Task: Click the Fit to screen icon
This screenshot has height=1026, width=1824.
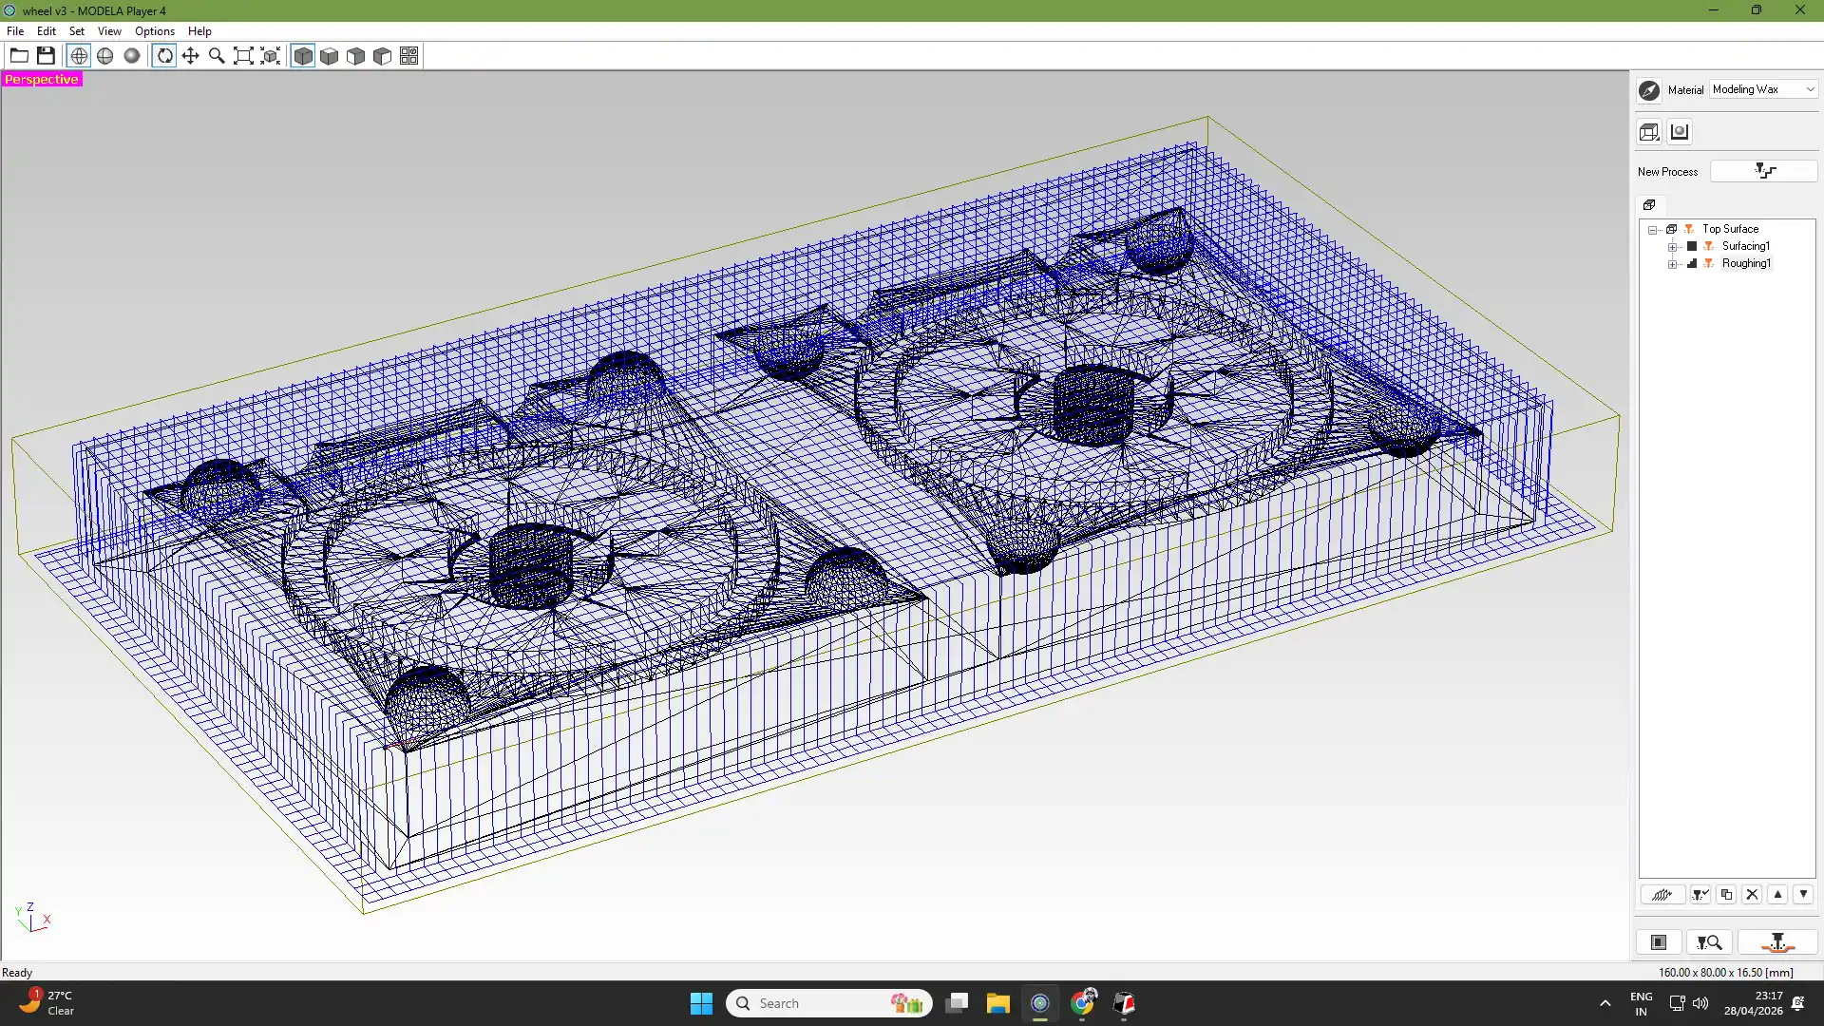Action: 243,56
